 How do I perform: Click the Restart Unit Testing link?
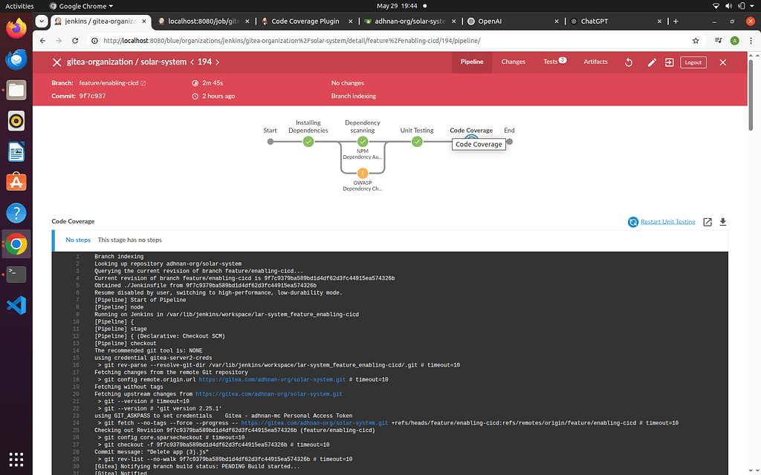(x=667, y=221)
